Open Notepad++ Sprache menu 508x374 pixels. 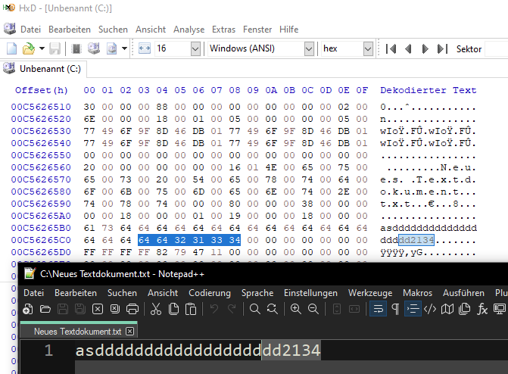(257, 293)
